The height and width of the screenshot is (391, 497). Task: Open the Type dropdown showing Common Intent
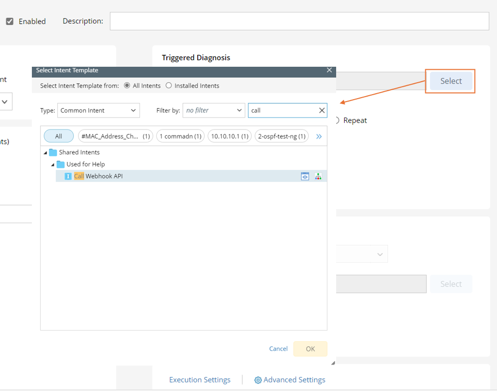point(99,111)
